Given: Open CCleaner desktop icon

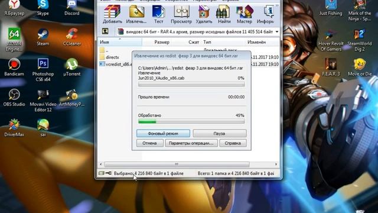Looking at the screenshot, I should tap(71, 37).
